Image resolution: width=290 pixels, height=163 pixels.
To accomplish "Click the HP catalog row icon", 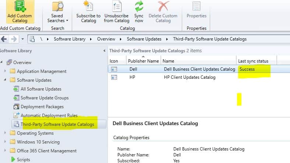I will click(114, 77).
